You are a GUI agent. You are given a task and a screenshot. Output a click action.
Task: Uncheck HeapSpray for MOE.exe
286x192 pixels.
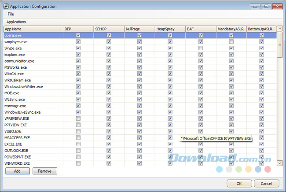click(x=170, y=93)
